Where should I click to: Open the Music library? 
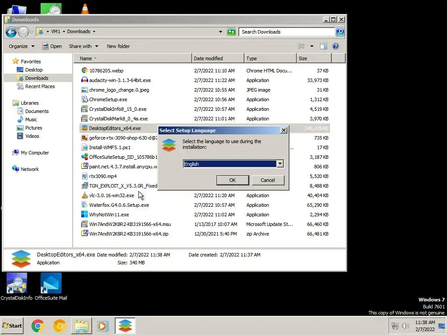coord(31,120)
